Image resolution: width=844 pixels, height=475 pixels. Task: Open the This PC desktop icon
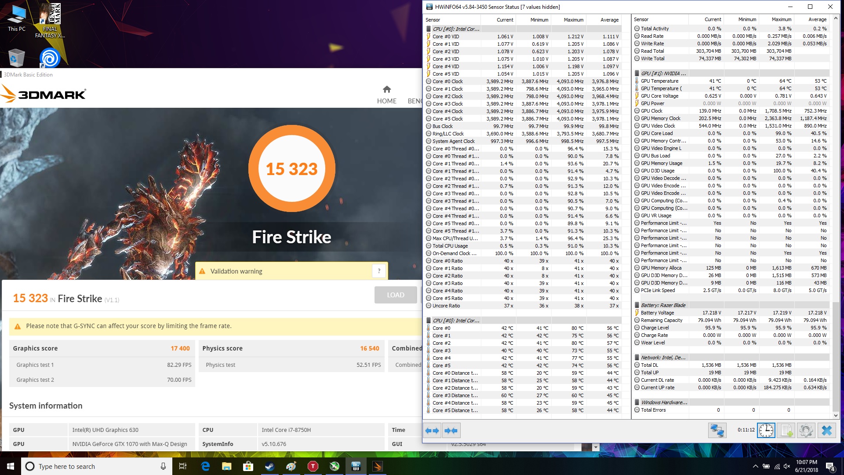(17, 18)
